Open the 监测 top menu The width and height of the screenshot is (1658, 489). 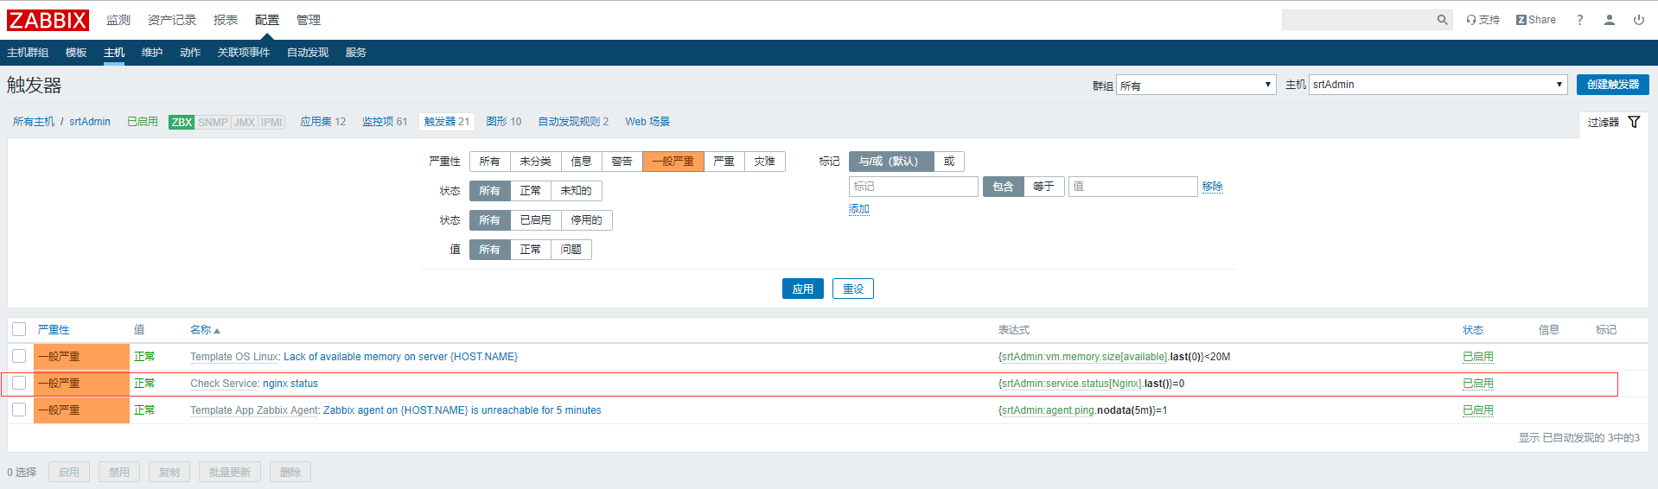(118, 20)
